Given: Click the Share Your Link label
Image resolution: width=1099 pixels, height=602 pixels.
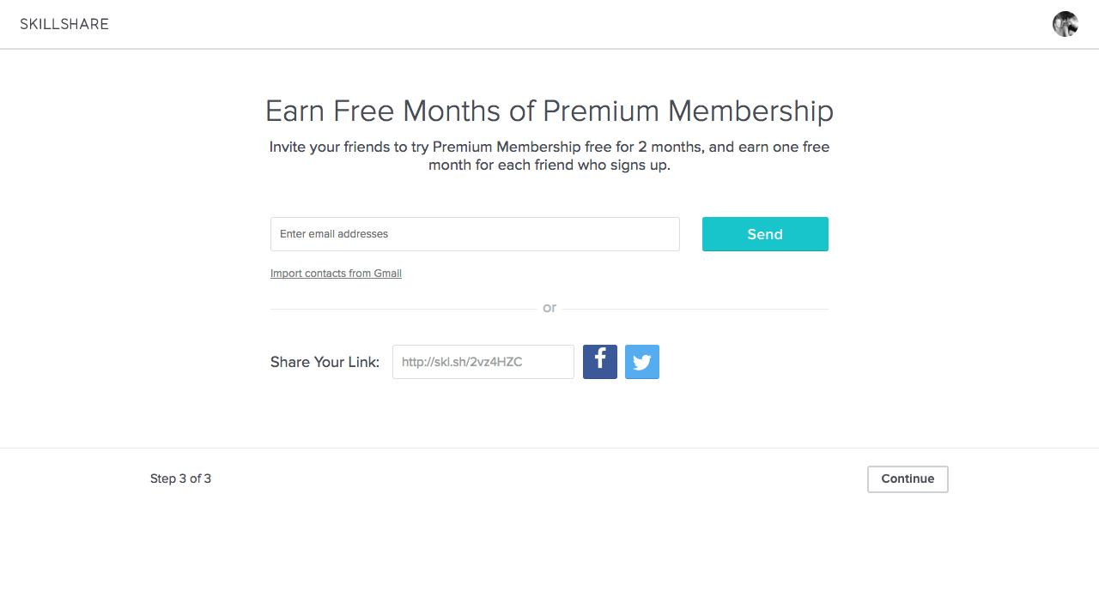Looking at the screenshot, I should tap(325, 362).
